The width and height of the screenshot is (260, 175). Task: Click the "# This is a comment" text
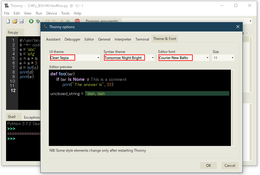[107, 79]
